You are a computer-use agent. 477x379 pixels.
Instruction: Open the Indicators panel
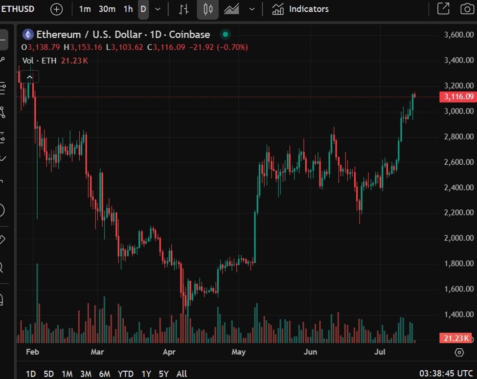coord(300,9)
